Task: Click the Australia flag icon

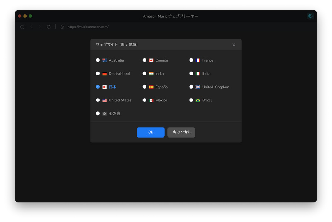Action: coord(105,60)
